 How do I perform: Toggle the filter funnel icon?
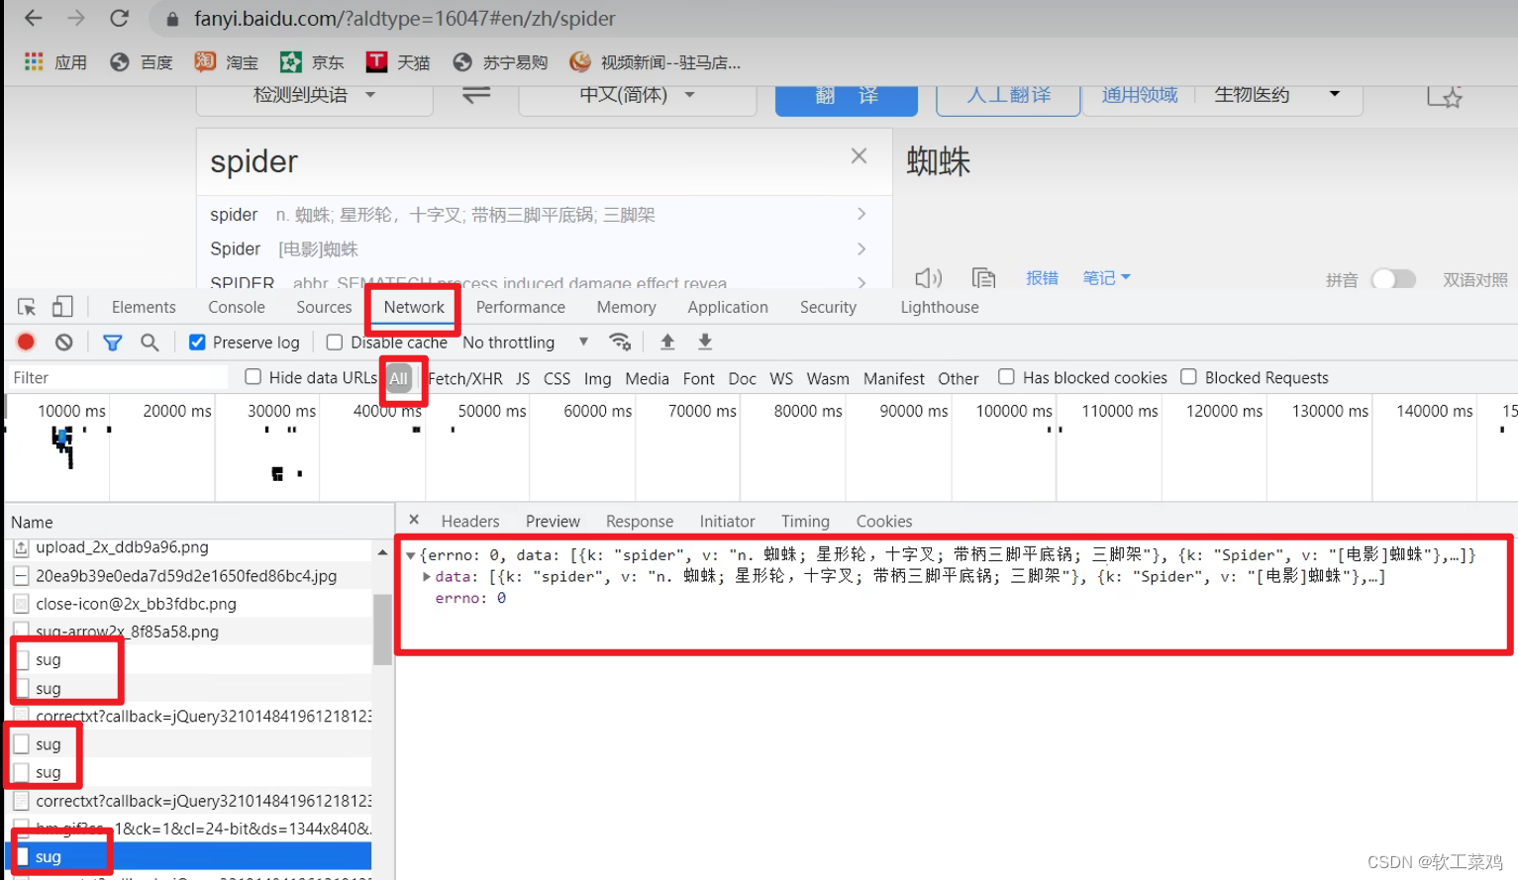113,342
